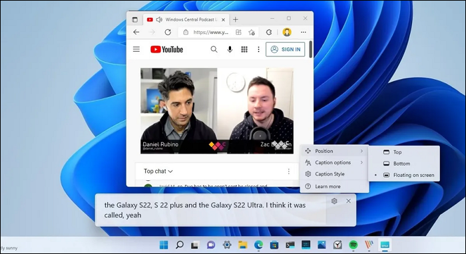466x254 pixels.
Task: Open Spotify from taskbar
Action: pyautogui.click(x=353, y=245)
